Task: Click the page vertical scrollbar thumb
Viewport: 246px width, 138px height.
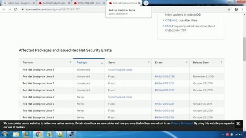Action: 244,49
